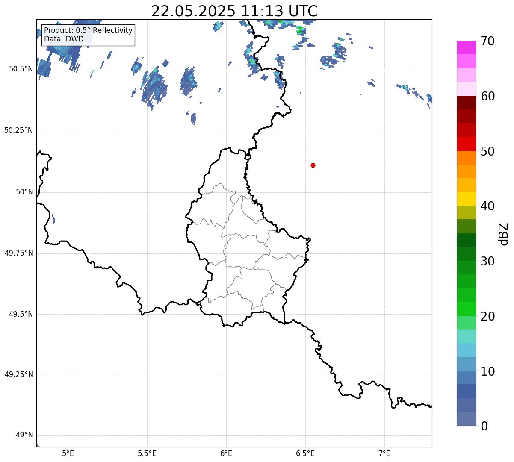Pick the bright red swatch just above 50 dBZ
This screenshot has height=462, width=514.
tap(466, 144)
